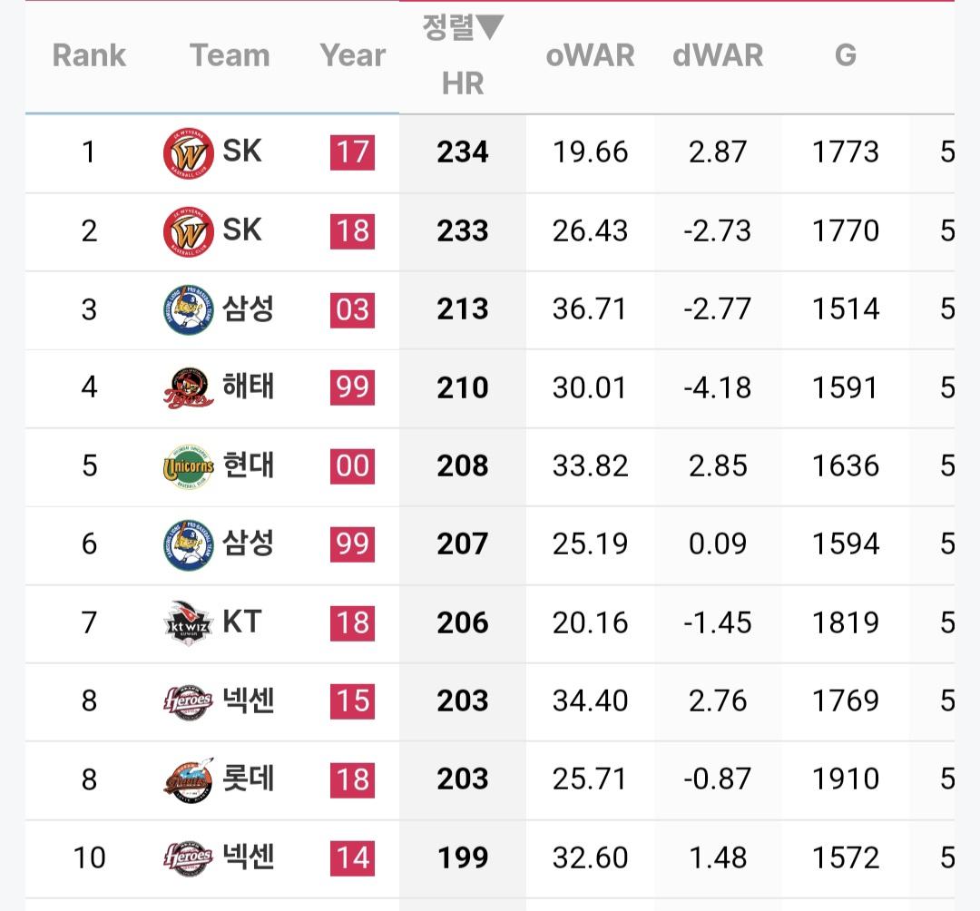Click the red year badge 17
This screenshot has height=911, width=980.
point(352,152)
